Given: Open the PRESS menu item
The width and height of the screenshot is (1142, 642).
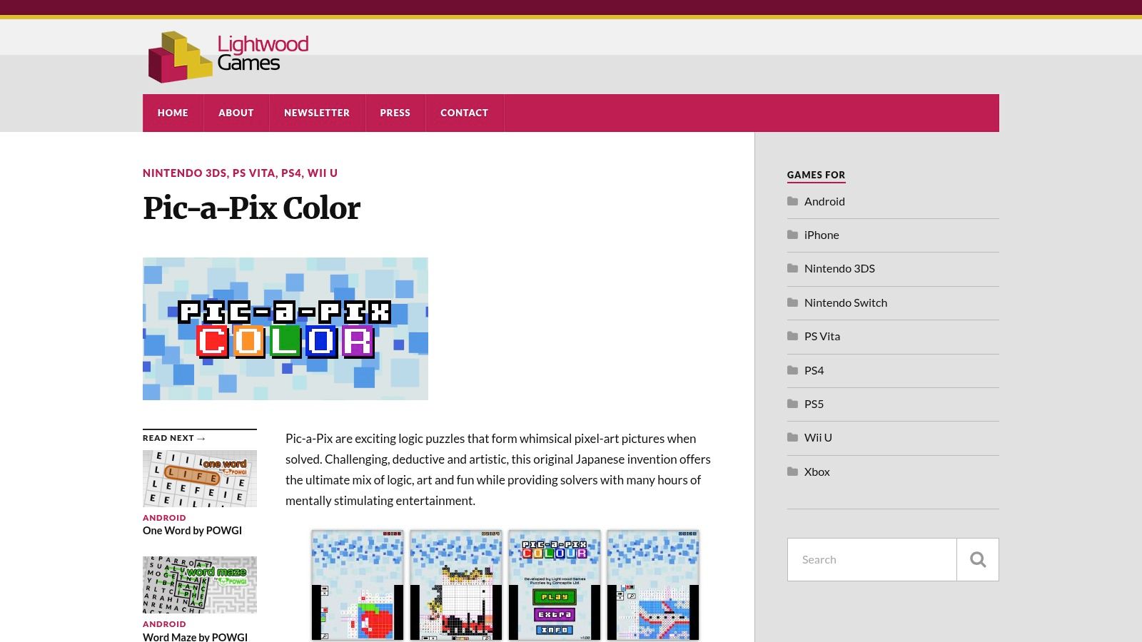Looking at the screenshot, I should point(395,113).
